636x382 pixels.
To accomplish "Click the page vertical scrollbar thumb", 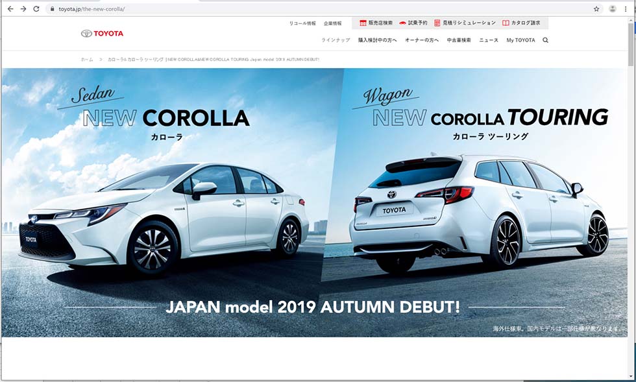I will [x=631, y=44].
